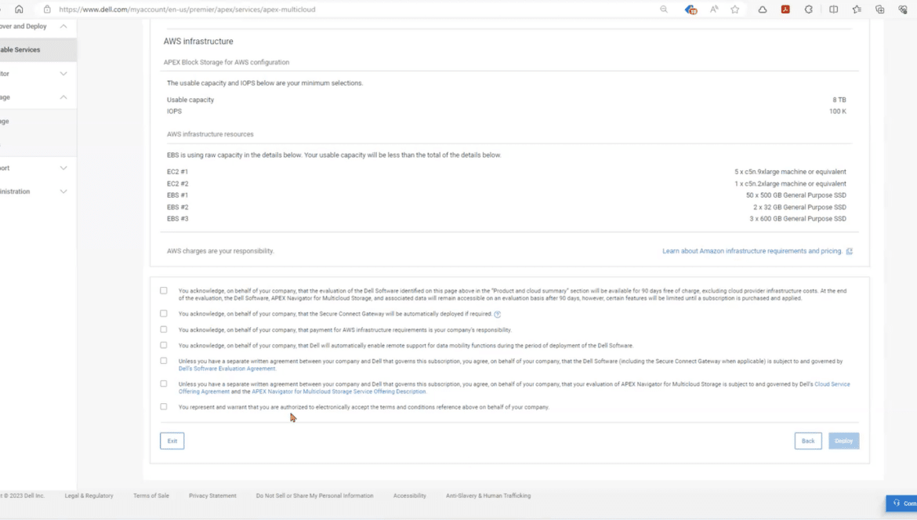Click the browser home icon
Viewport: 917px width, 520px height.
tap(19, 9)
